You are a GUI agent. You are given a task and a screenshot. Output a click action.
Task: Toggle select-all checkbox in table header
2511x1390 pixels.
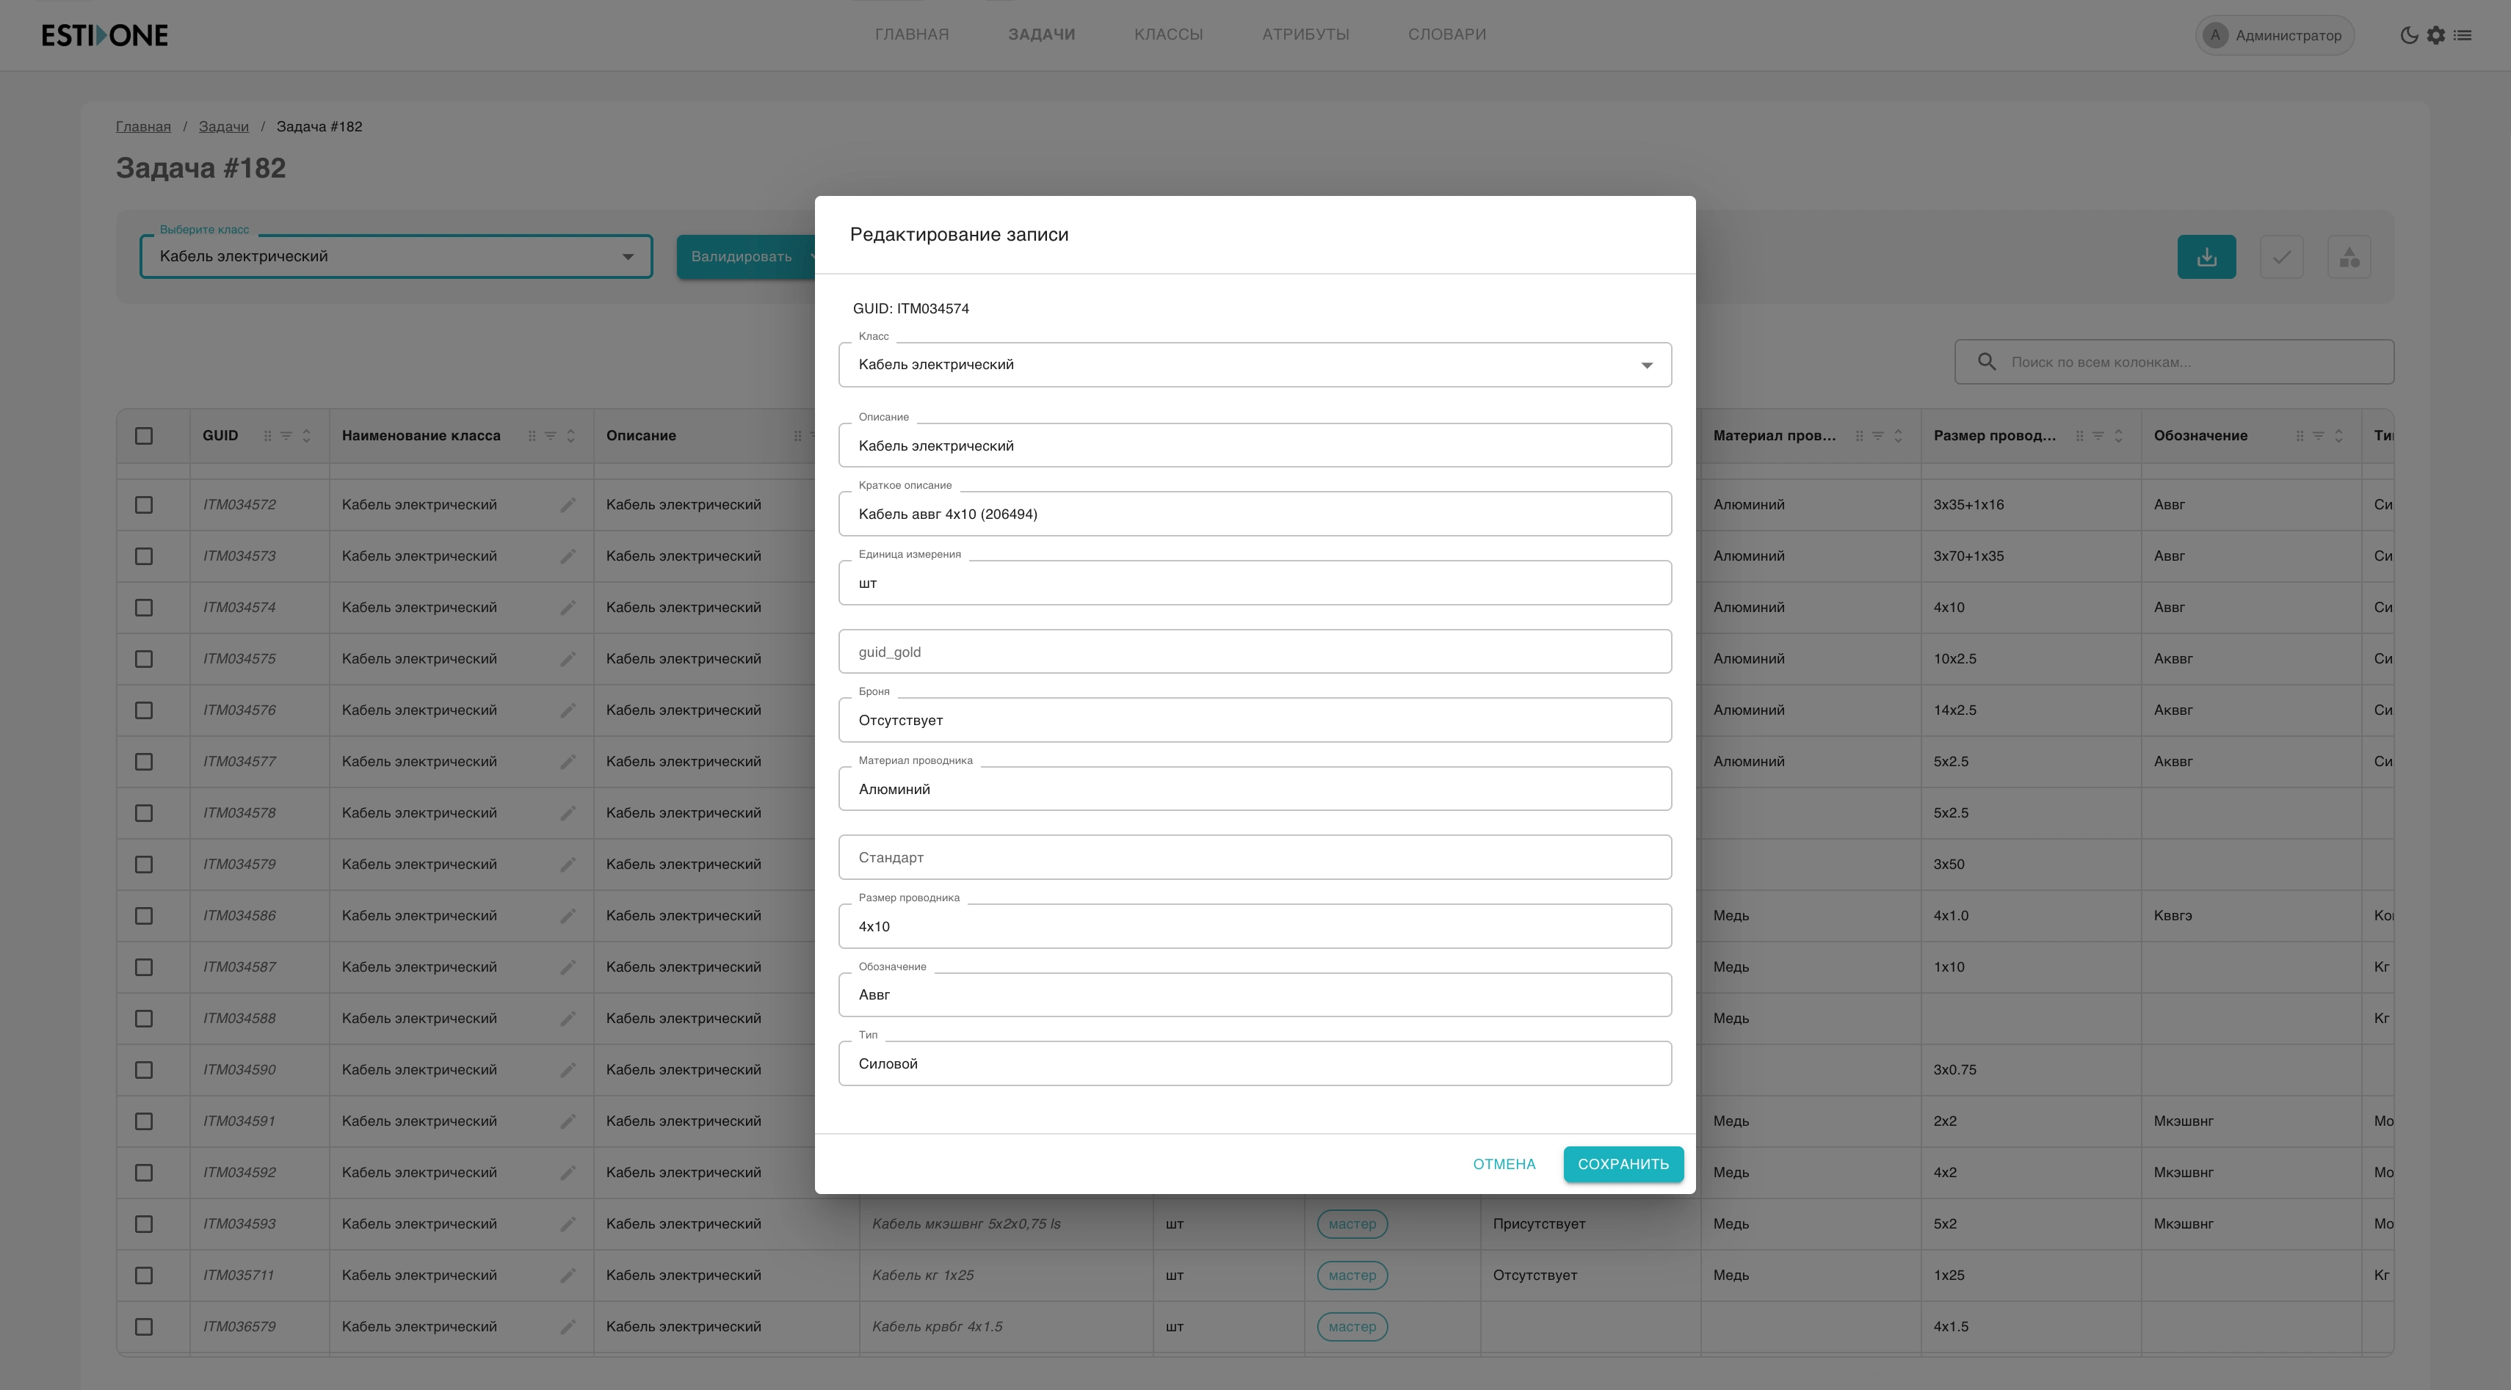point(144,435)
